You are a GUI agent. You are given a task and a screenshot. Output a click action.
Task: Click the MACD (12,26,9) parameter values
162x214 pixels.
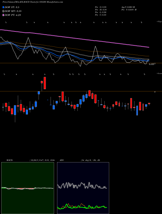coord(42,160)
